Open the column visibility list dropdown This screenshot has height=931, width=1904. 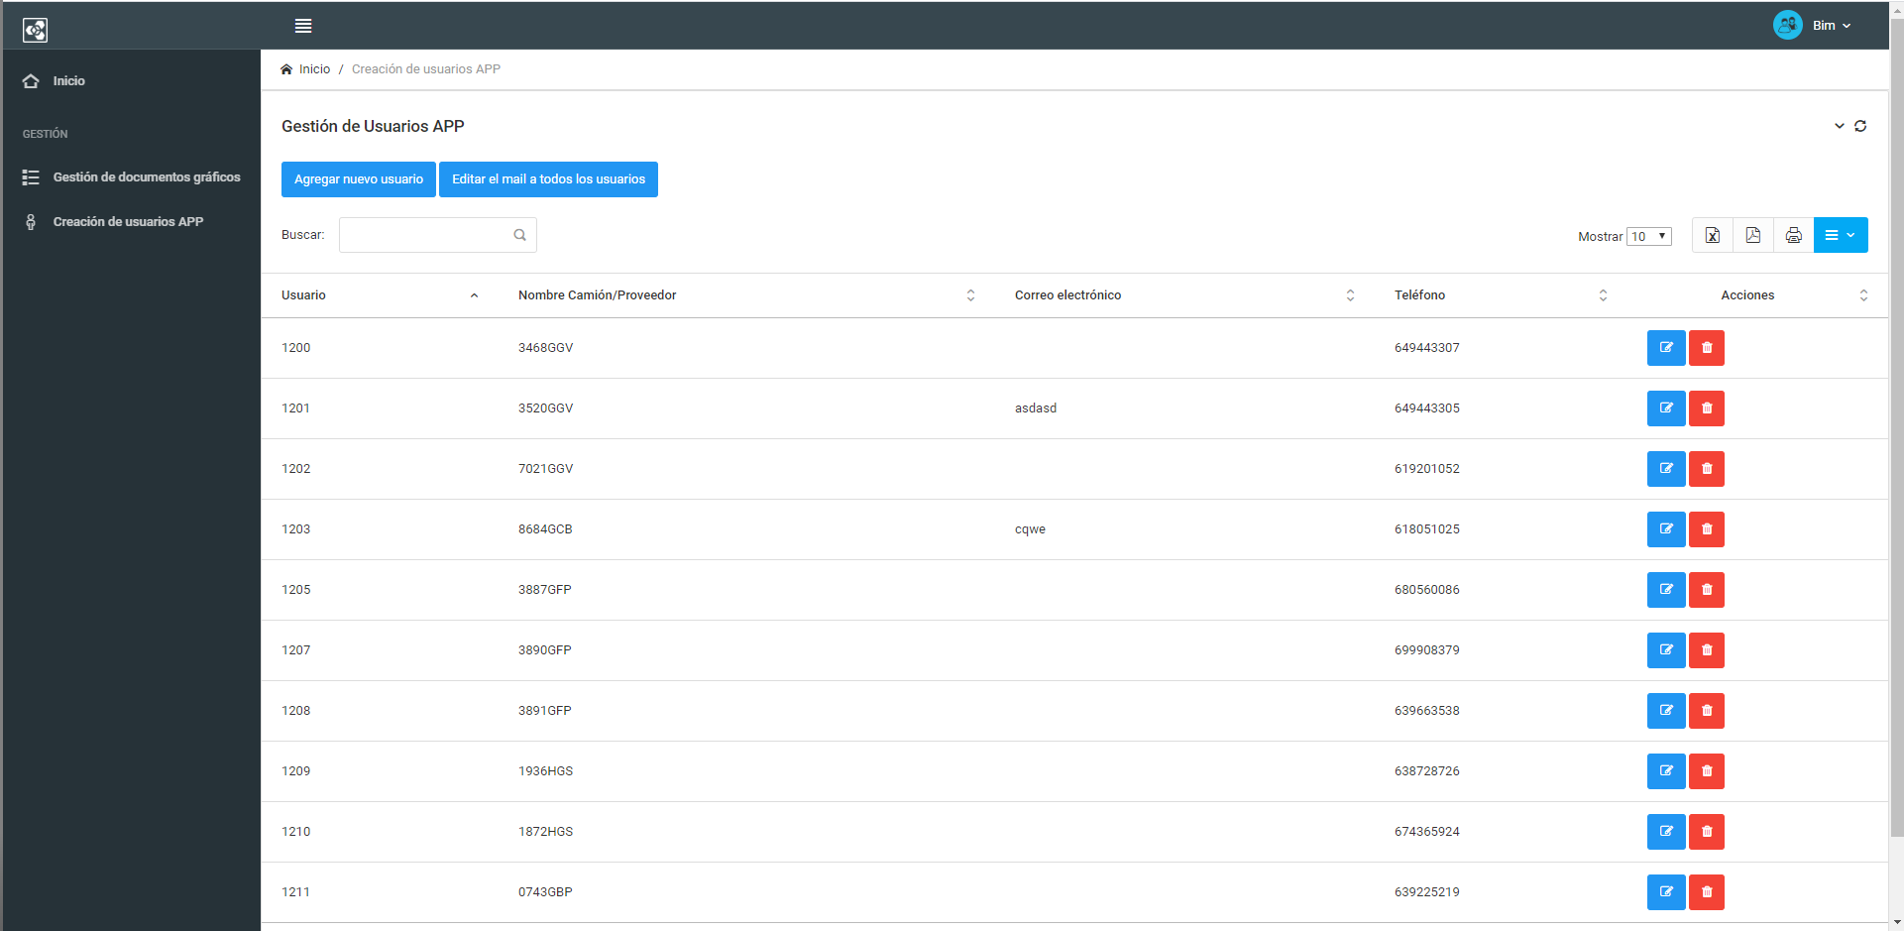1840,235
